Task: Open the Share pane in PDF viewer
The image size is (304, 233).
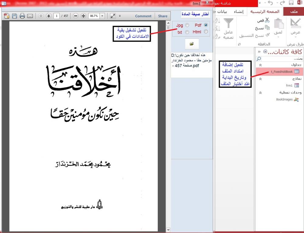Action: pyautogui.click(x=162, y=16)
